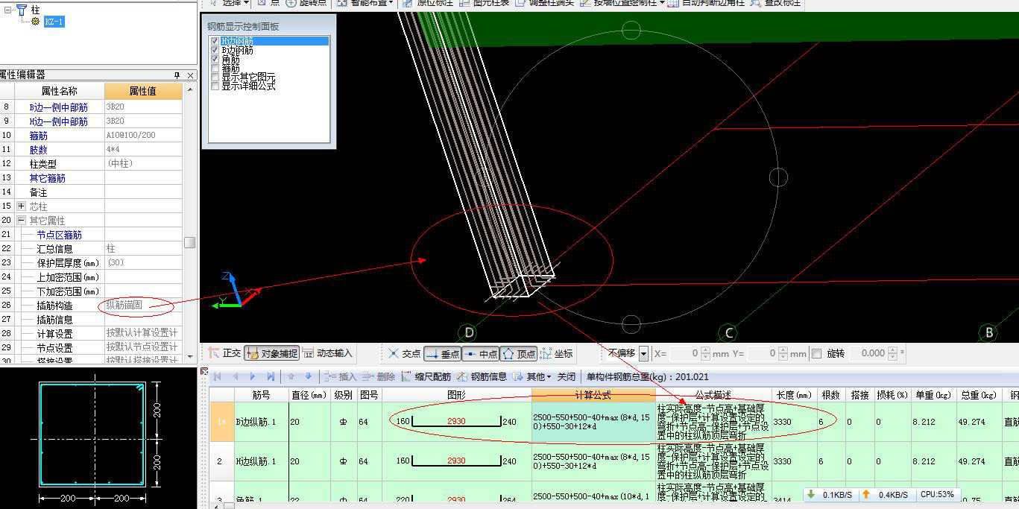Enable 箍筋 display checkbox
The image size is (1019, 509).
point(215,68)
